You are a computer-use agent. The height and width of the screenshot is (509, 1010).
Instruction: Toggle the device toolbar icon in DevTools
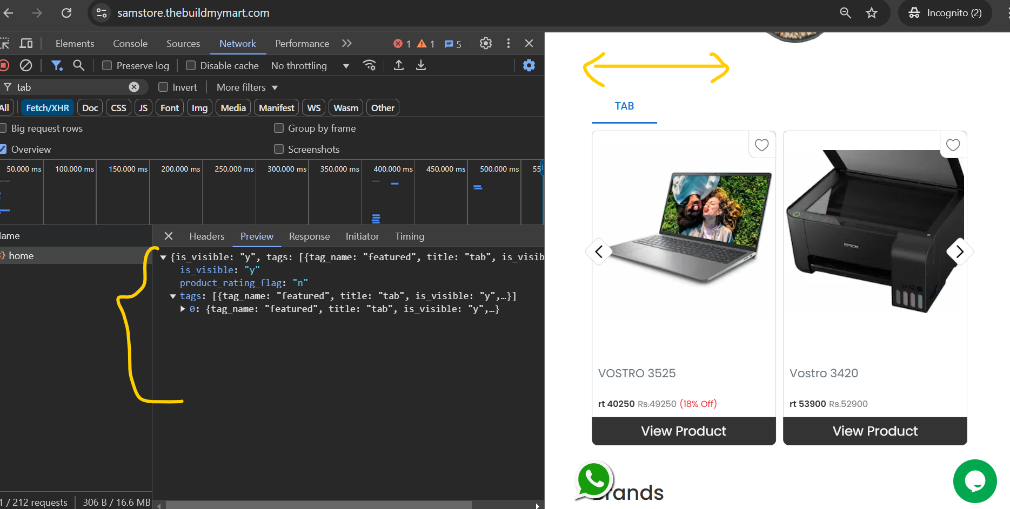click(26, 43)
